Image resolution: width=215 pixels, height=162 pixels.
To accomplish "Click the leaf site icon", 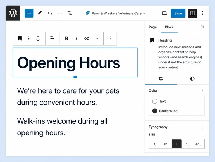I will pos(87,13).
